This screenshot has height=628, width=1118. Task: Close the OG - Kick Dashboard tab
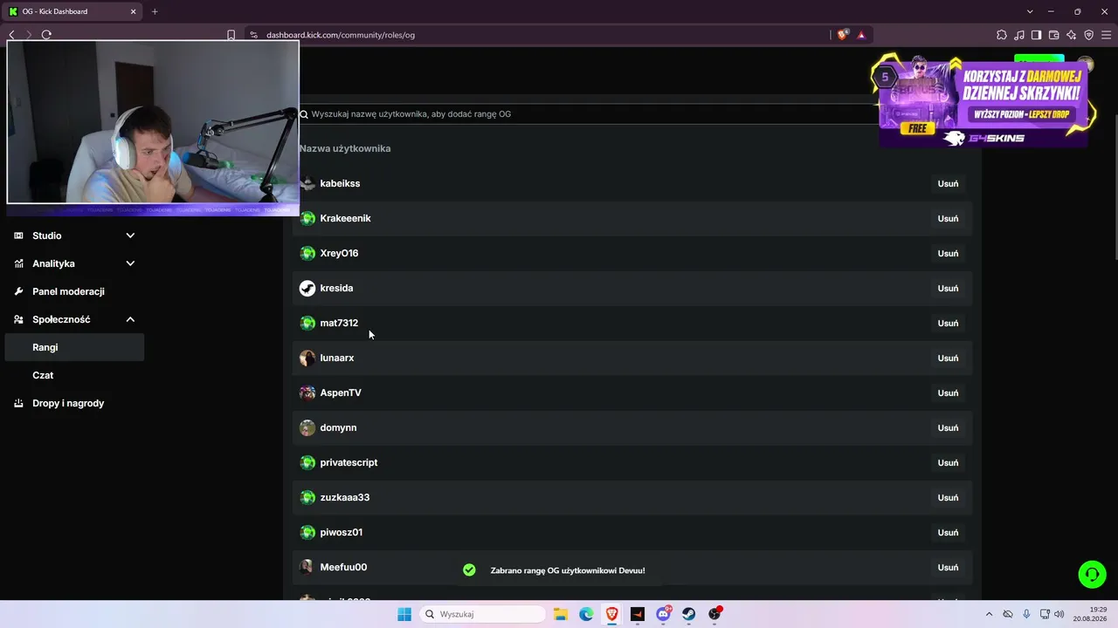pos(134,11)
